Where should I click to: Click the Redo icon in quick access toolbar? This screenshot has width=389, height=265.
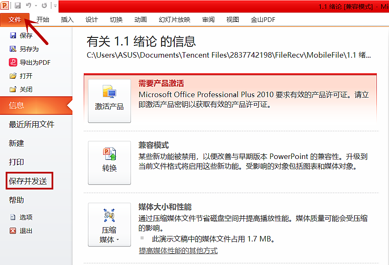click(44, 5)
